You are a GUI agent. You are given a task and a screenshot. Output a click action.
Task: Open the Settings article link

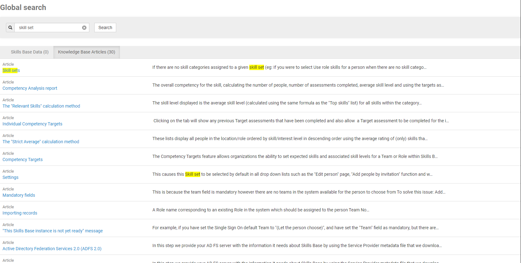[x=11, y=177]
